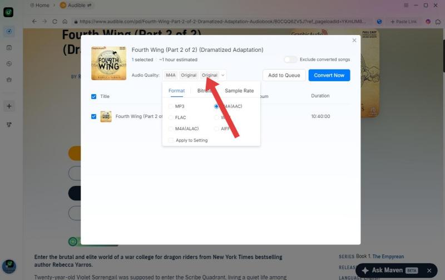The image size is (445, 280).
Task: Click the small cover in the track row
Action: pyautogui.click(x=106, y=116)
